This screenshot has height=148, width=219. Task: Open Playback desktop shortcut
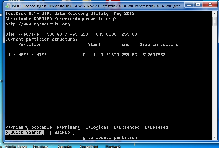click(x=113, y=146)
